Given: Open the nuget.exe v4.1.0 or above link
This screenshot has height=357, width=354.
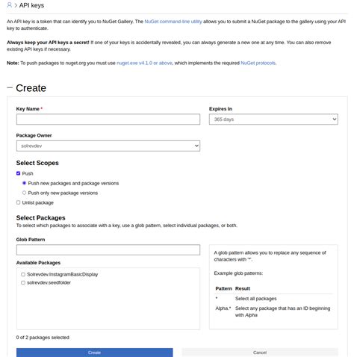Looking at the screenshot, I should point(144,63).
